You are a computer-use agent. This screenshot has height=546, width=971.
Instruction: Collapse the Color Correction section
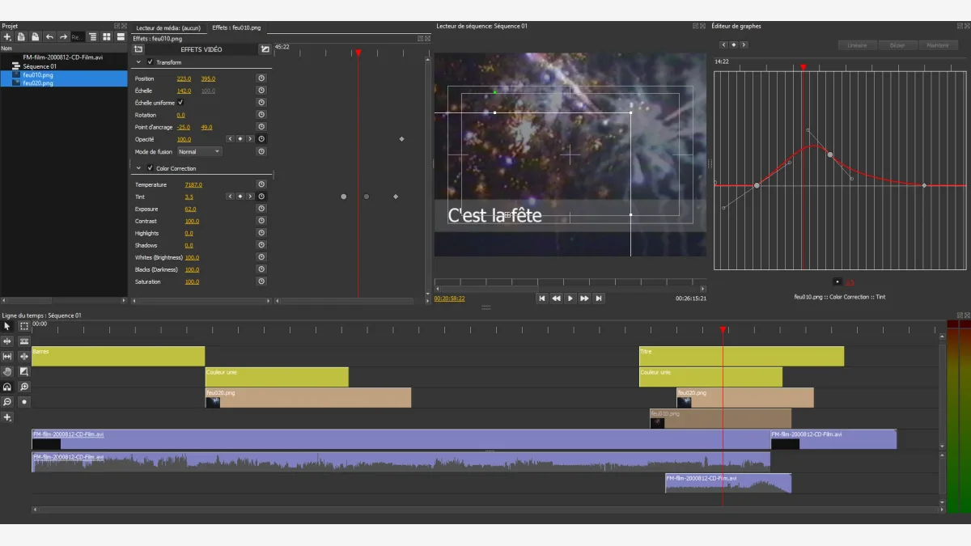[x=138, y=168]
